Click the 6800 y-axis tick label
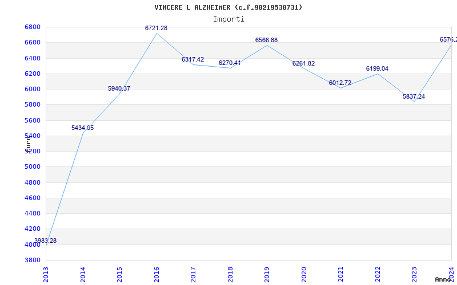This screenshot has width=457, height=285. [33, 27]
